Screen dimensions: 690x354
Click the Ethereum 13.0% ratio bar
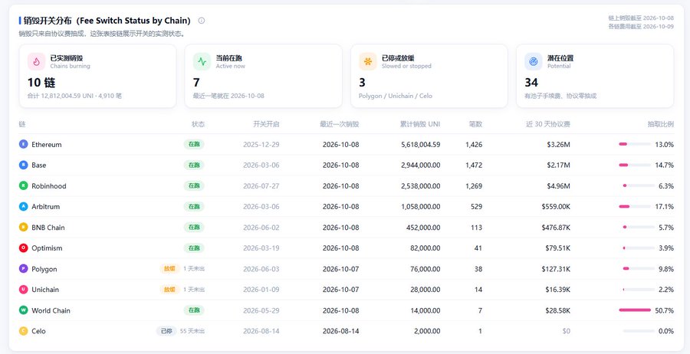coord(635,144)
